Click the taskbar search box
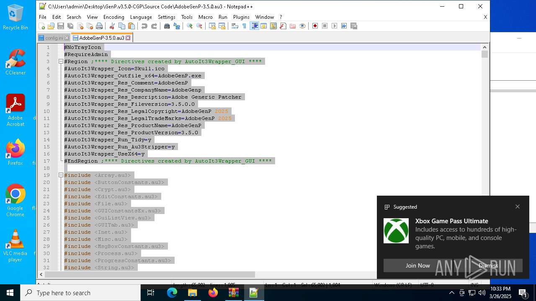The width and height of the screenshot is (536, 301). point(80,293)
